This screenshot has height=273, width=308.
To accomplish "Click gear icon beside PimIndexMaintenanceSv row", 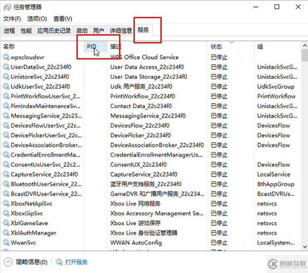I will coord(6,106).
